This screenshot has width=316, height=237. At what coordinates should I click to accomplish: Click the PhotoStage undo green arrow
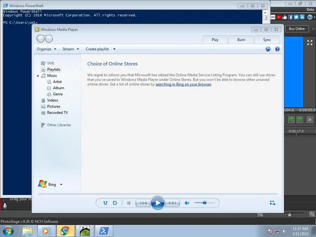coord(291,119)
